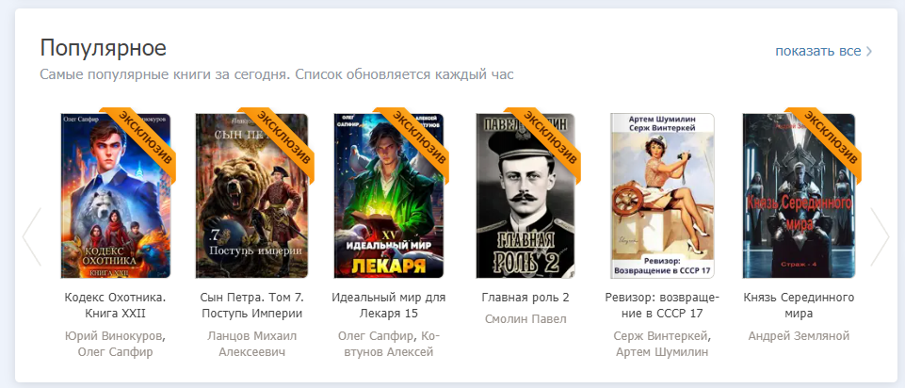Click author Юрий Винокуров
The width and height of the screenshot is (905, 388).
(113, 336)
